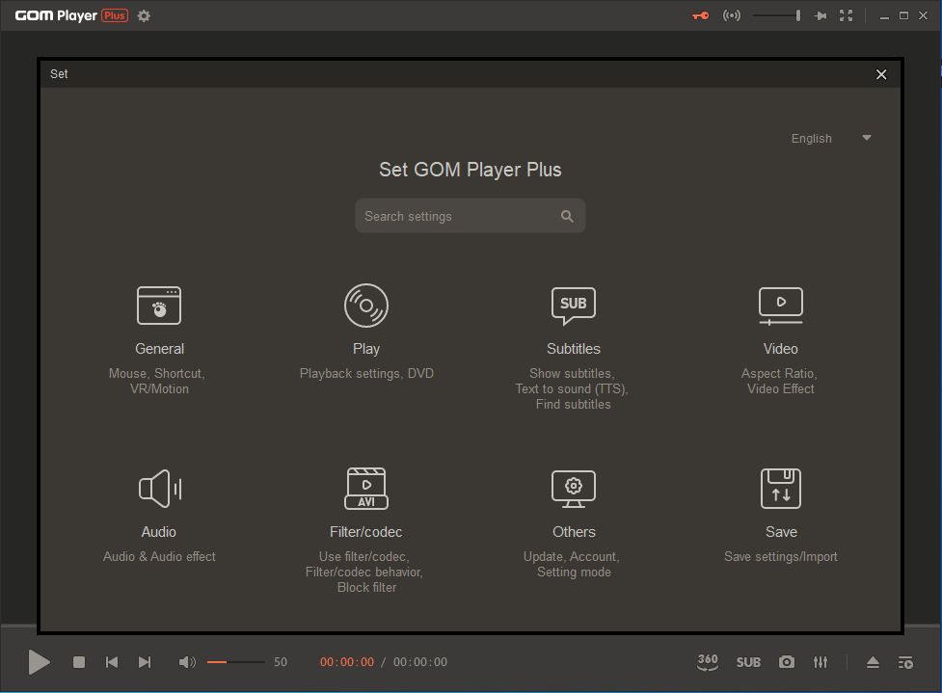Screen dimensions: 942x693
Task: Mute the volume speaker icon
Action: (x=187, y=662)
